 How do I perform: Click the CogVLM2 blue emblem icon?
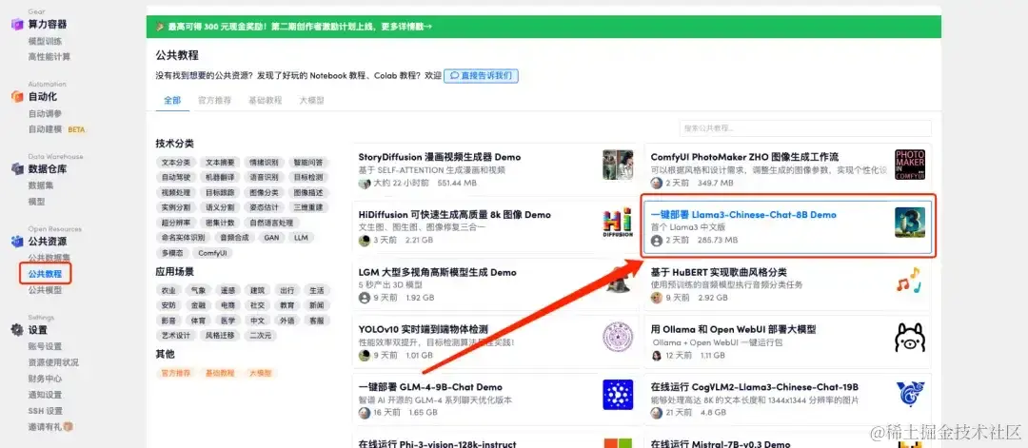910,395
